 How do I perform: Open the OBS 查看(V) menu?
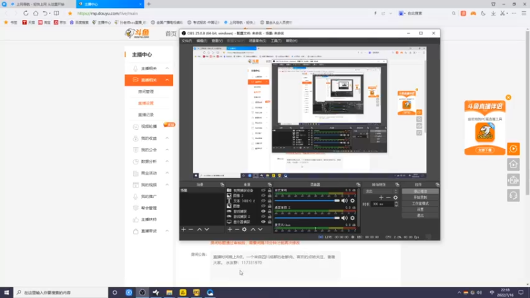click(x=217, y=41)
